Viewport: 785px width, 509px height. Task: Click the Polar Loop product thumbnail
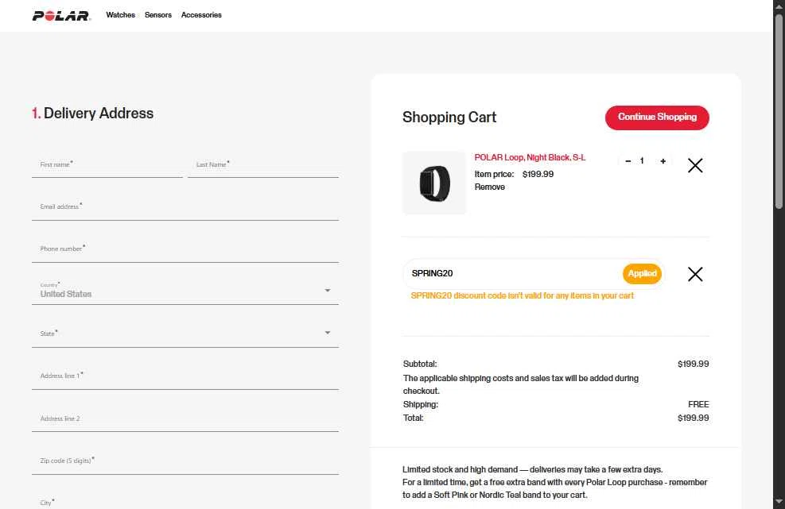(434, 183)
